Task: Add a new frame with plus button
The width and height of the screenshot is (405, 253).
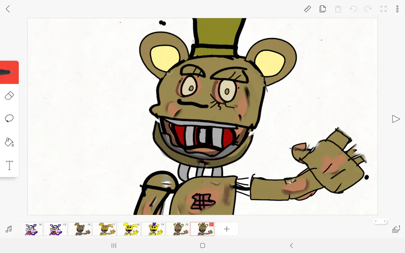Action: (226, 229)
